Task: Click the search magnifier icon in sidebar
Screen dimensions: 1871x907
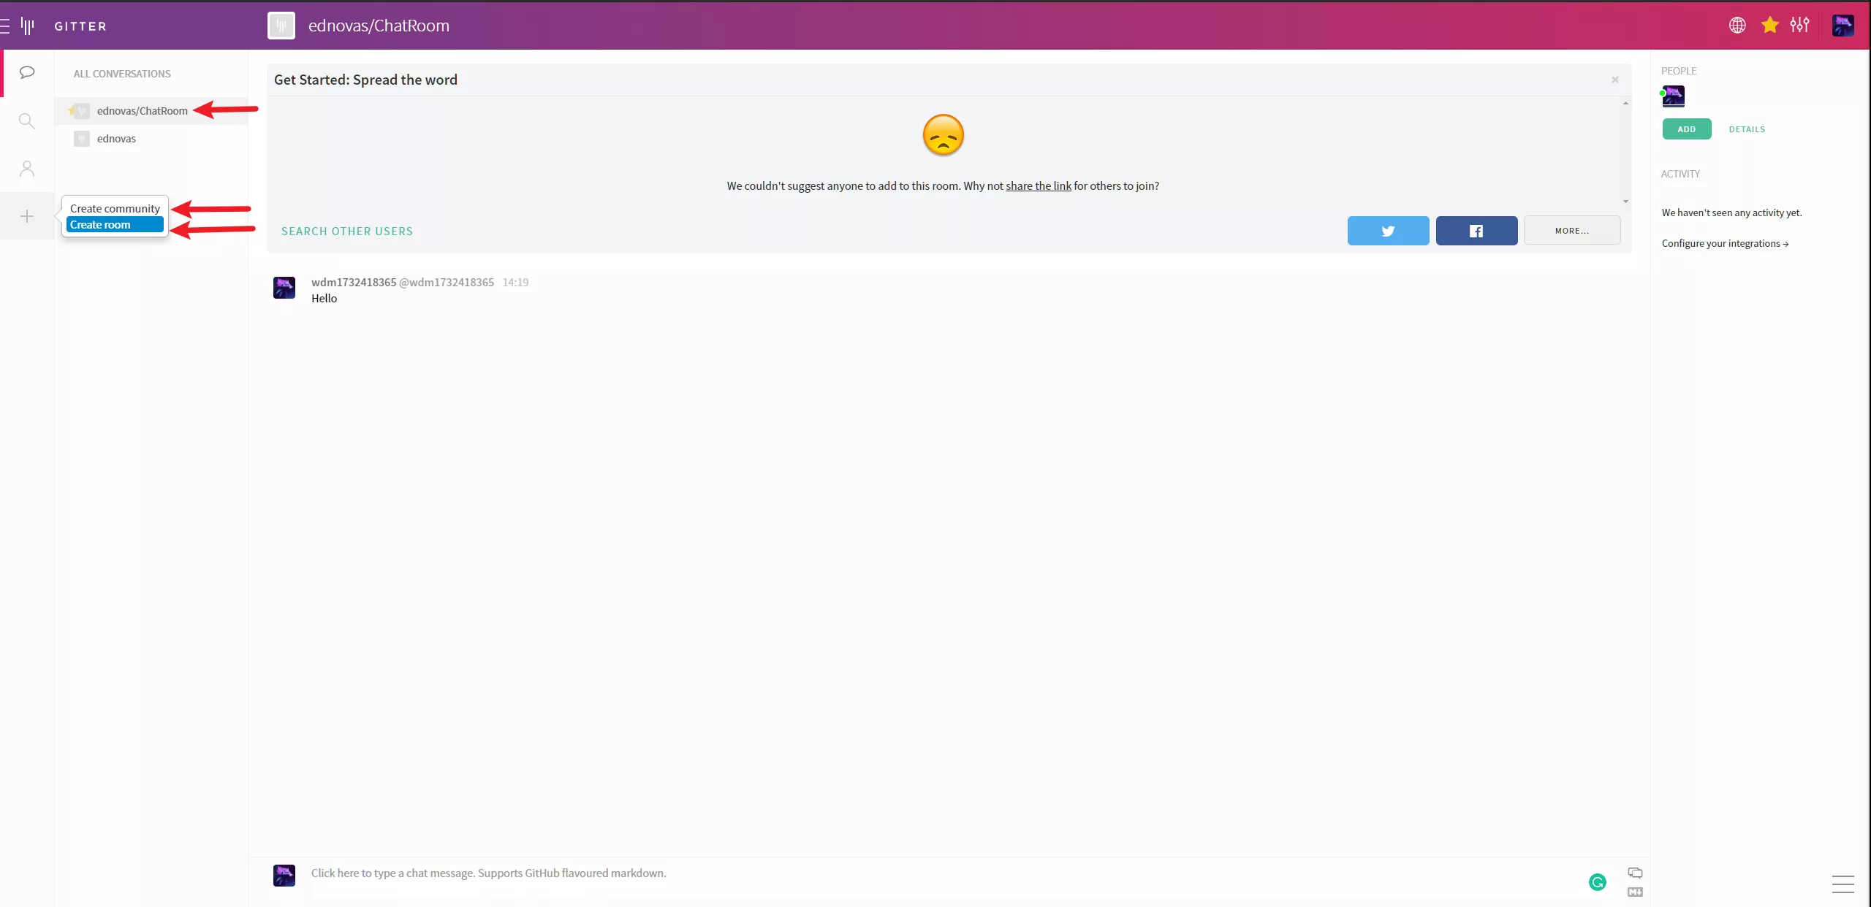Action: point(27,120)
